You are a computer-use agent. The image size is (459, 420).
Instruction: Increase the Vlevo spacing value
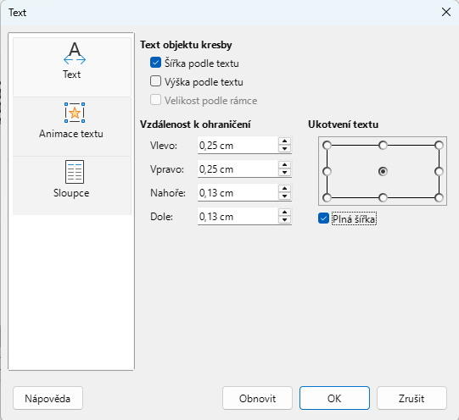click(x=284, y=141)
